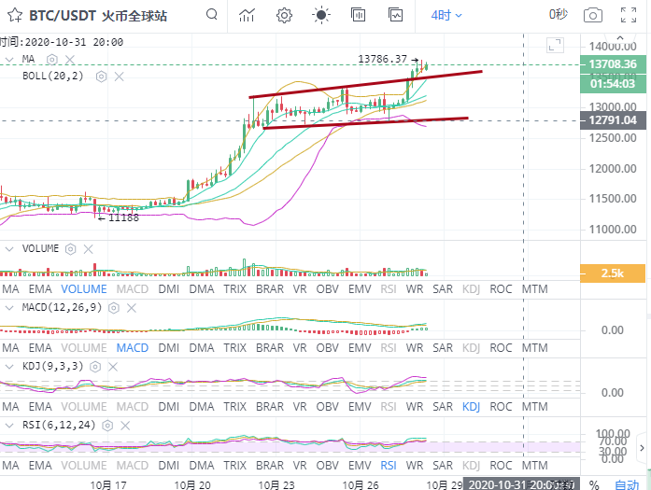Select BRAR in the MACD pane row

click(270, 348)
